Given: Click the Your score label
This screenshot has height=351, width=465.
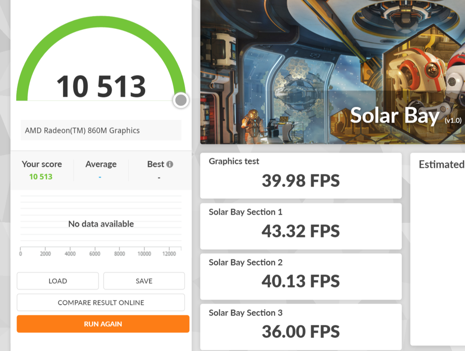Looking at the screenshot, I should click(42, 164).
